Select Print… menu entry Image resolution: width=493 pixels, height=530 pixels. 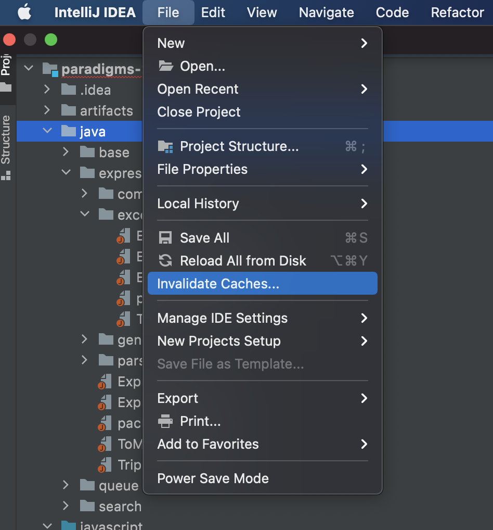tap(263, 421)
